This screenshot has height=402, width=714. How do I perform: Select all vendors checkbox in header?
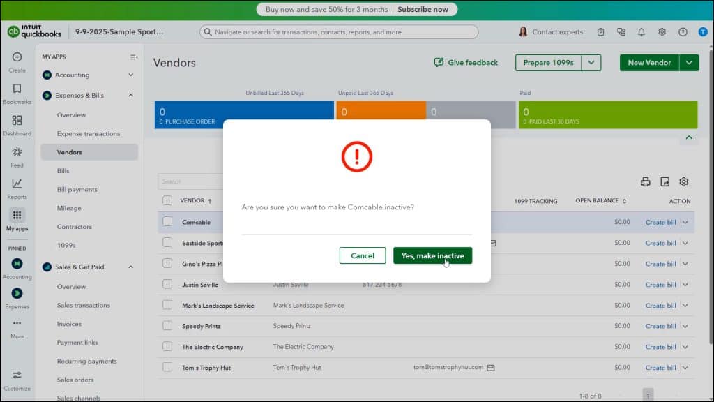pos(167,200)
